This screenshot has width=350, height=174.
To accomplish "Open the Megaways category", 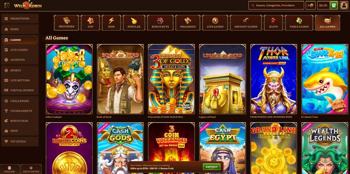I will [x=188, y=23].
